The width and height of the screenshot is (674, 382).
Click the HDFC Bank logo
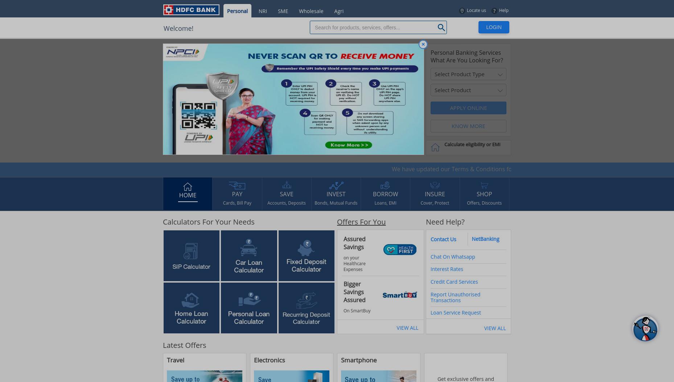(191, 10)
